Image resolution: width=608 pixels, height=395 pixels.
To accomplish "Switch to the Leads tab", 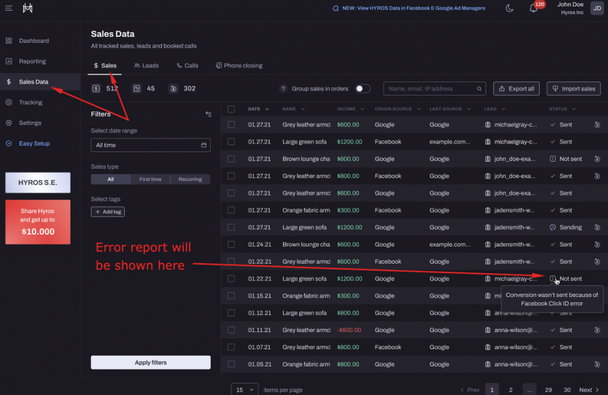I will coord(146,65).
